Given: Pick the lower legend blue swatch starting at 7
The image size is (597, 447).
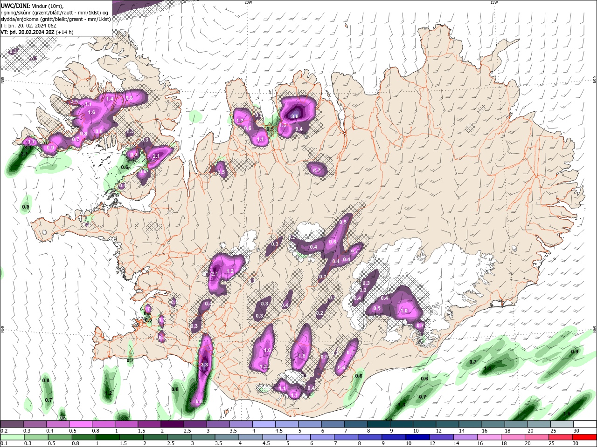Looking at the screenshot, I should [346, 437].
